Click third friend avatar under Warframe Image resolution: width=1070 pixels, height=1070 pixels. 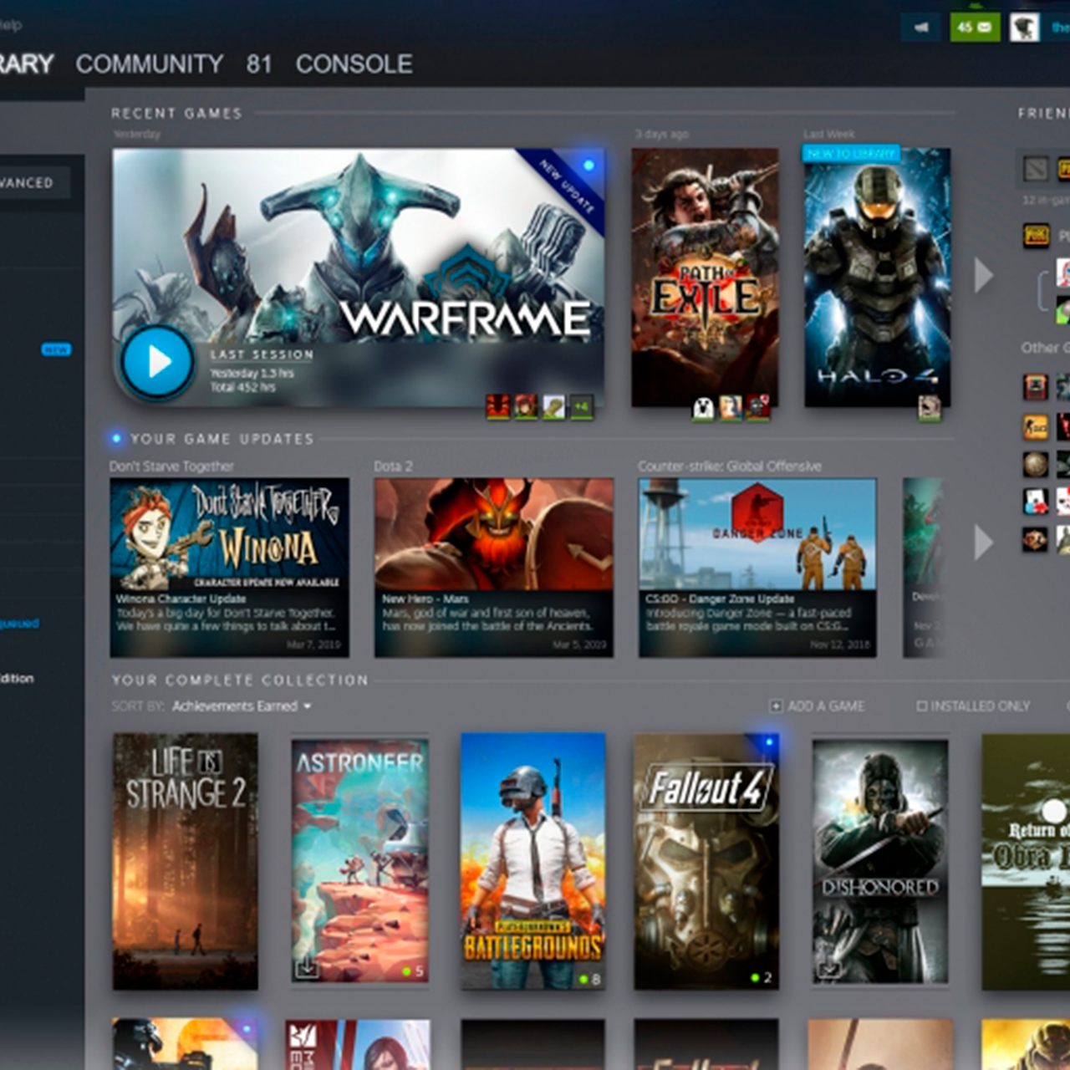pyautogui.click(x=553, y=407)
